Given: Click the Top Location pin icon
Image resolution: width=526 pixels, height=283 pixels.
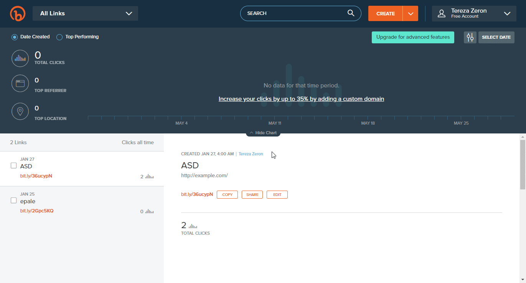Looking at the screenshot, I should (20, 111).
